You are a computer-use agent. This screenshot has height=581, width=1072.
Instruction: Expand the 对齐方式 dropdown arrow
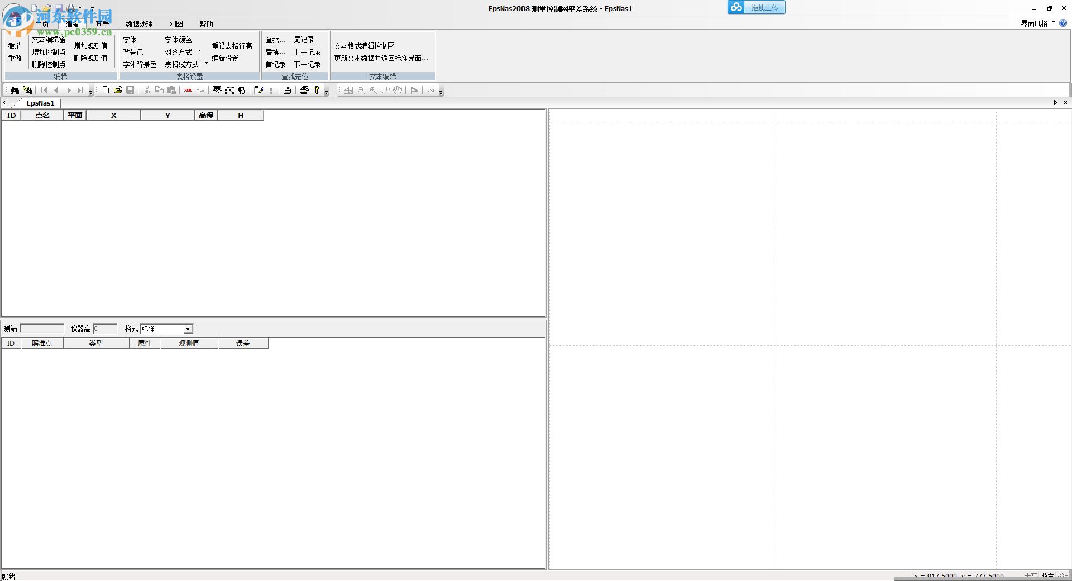(x=199, y=51)
